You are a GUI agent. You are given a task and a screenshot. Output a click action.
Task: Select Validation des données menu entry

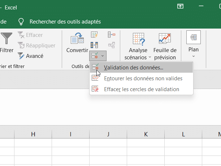pos(141,68)
